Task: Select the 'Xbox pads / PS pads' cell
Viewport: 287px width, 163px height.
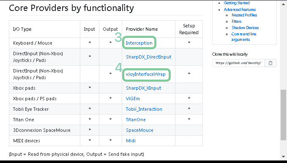Action: pos(44,99)
